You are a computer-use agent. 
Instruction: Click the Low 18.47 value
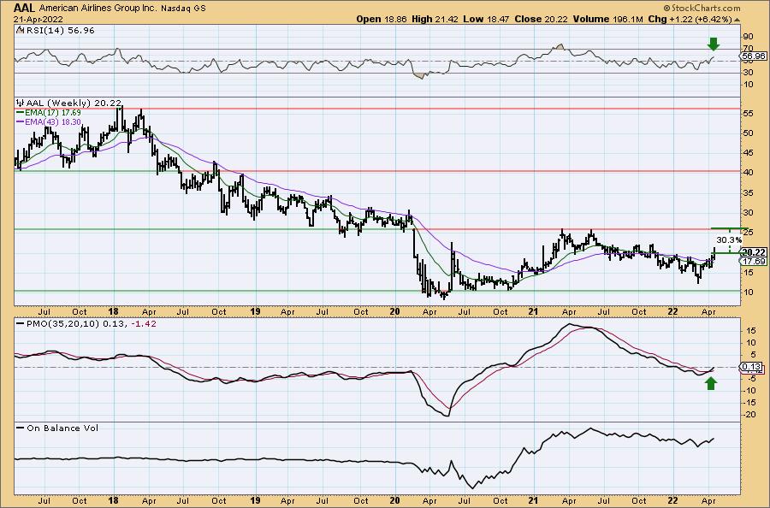(486, 19)
